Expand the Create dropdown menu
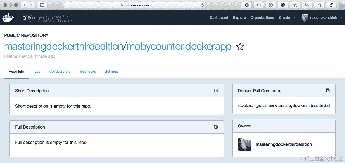345x163 pixels. (287, 17)
